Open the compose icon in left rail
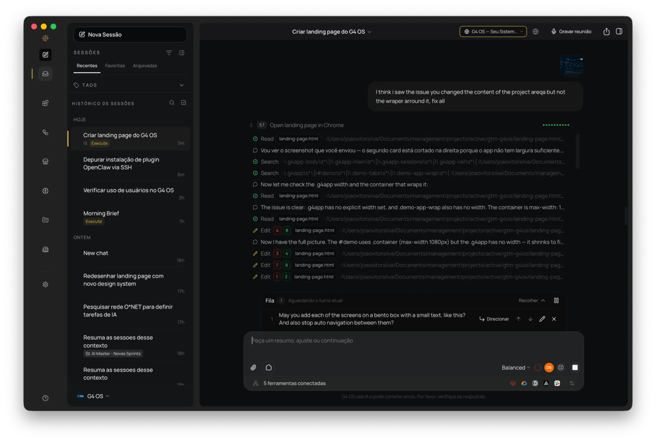Image resolution: width=656 pixels, height=442 pixels. (x=45, y=55)
